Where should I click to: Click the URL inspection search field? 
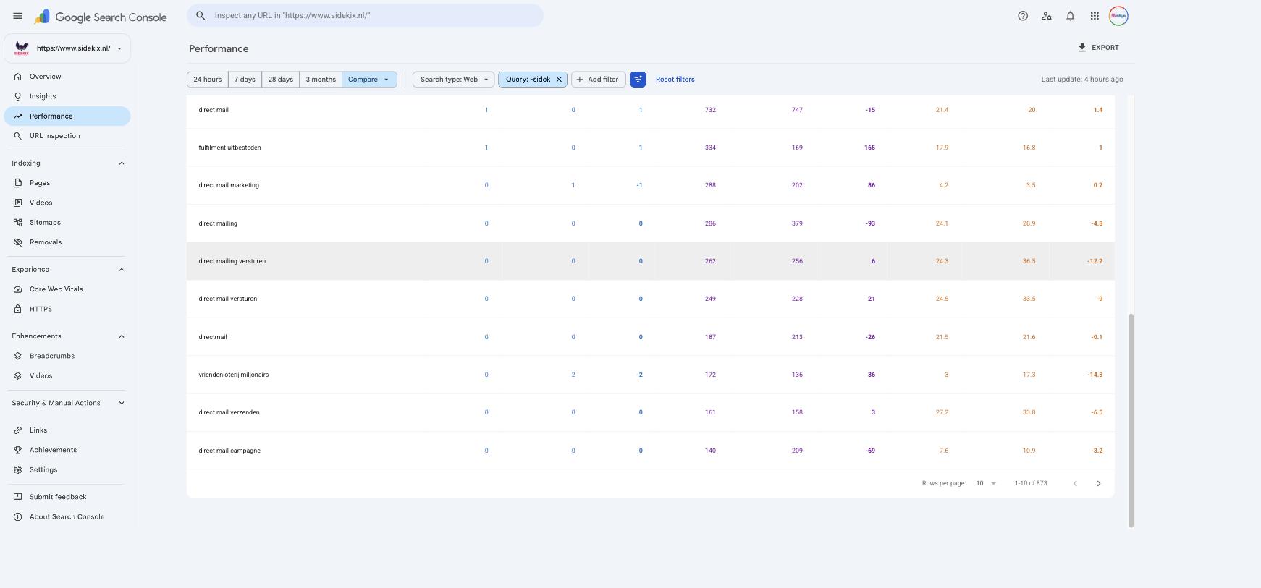coord(365,15)
